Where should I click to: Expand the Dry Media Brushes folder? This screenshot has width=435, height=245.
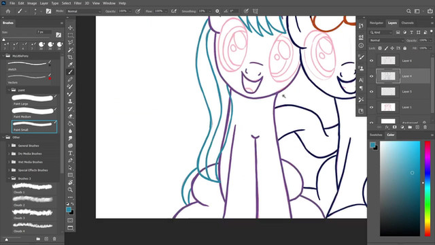[9, 154]
